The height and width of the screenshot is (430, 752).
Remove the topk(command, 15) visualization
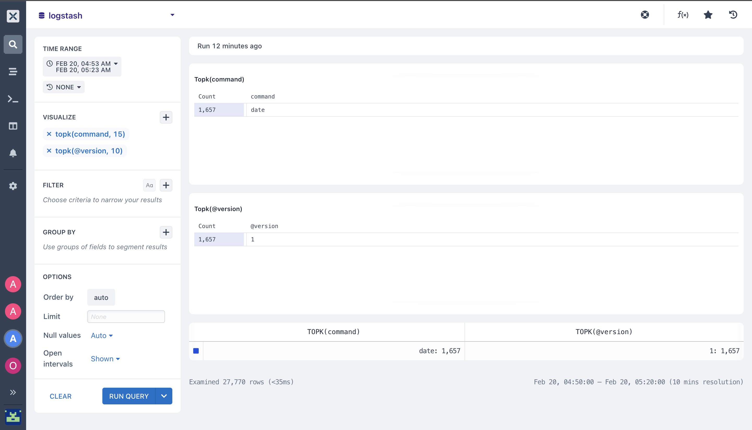49,134
